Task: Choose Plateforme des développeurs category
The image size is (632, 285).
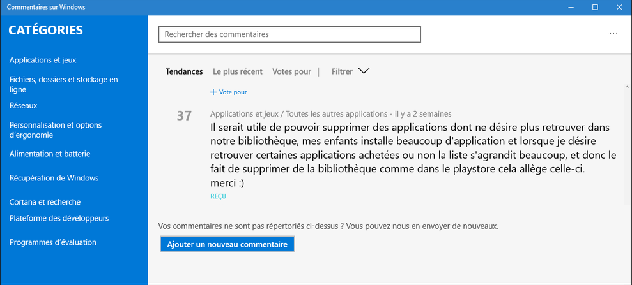Action: coord(59,218)
